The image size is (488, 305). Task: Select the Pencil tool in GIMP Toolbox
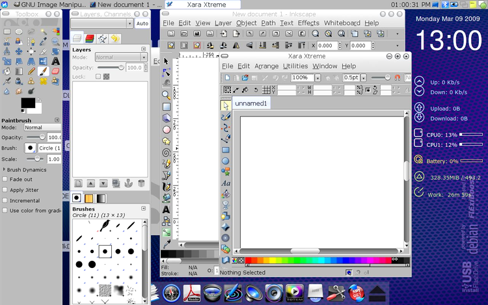(31, 71)
